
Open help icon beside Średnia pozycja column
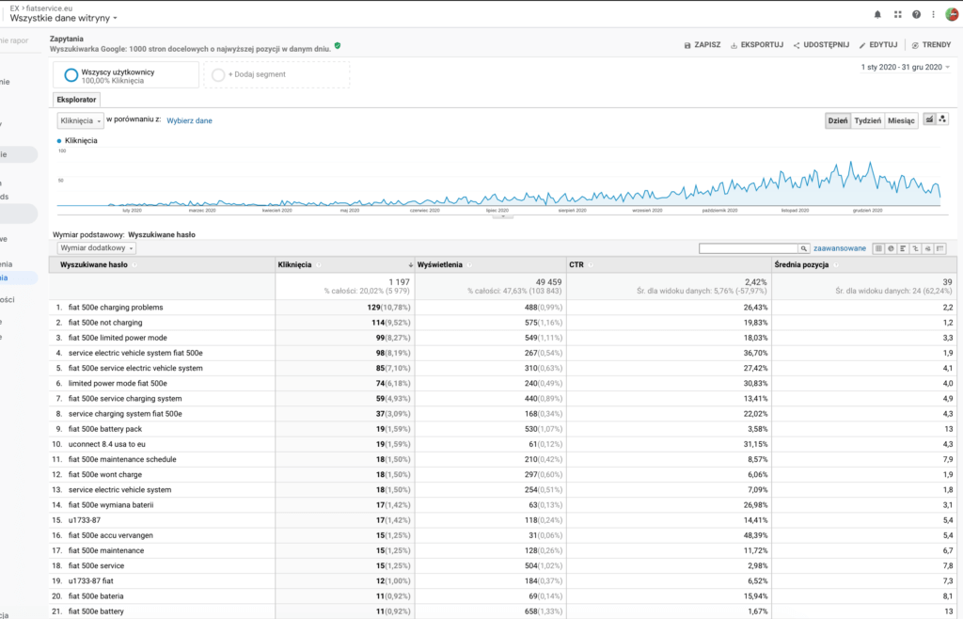click(x=836, y=265)
